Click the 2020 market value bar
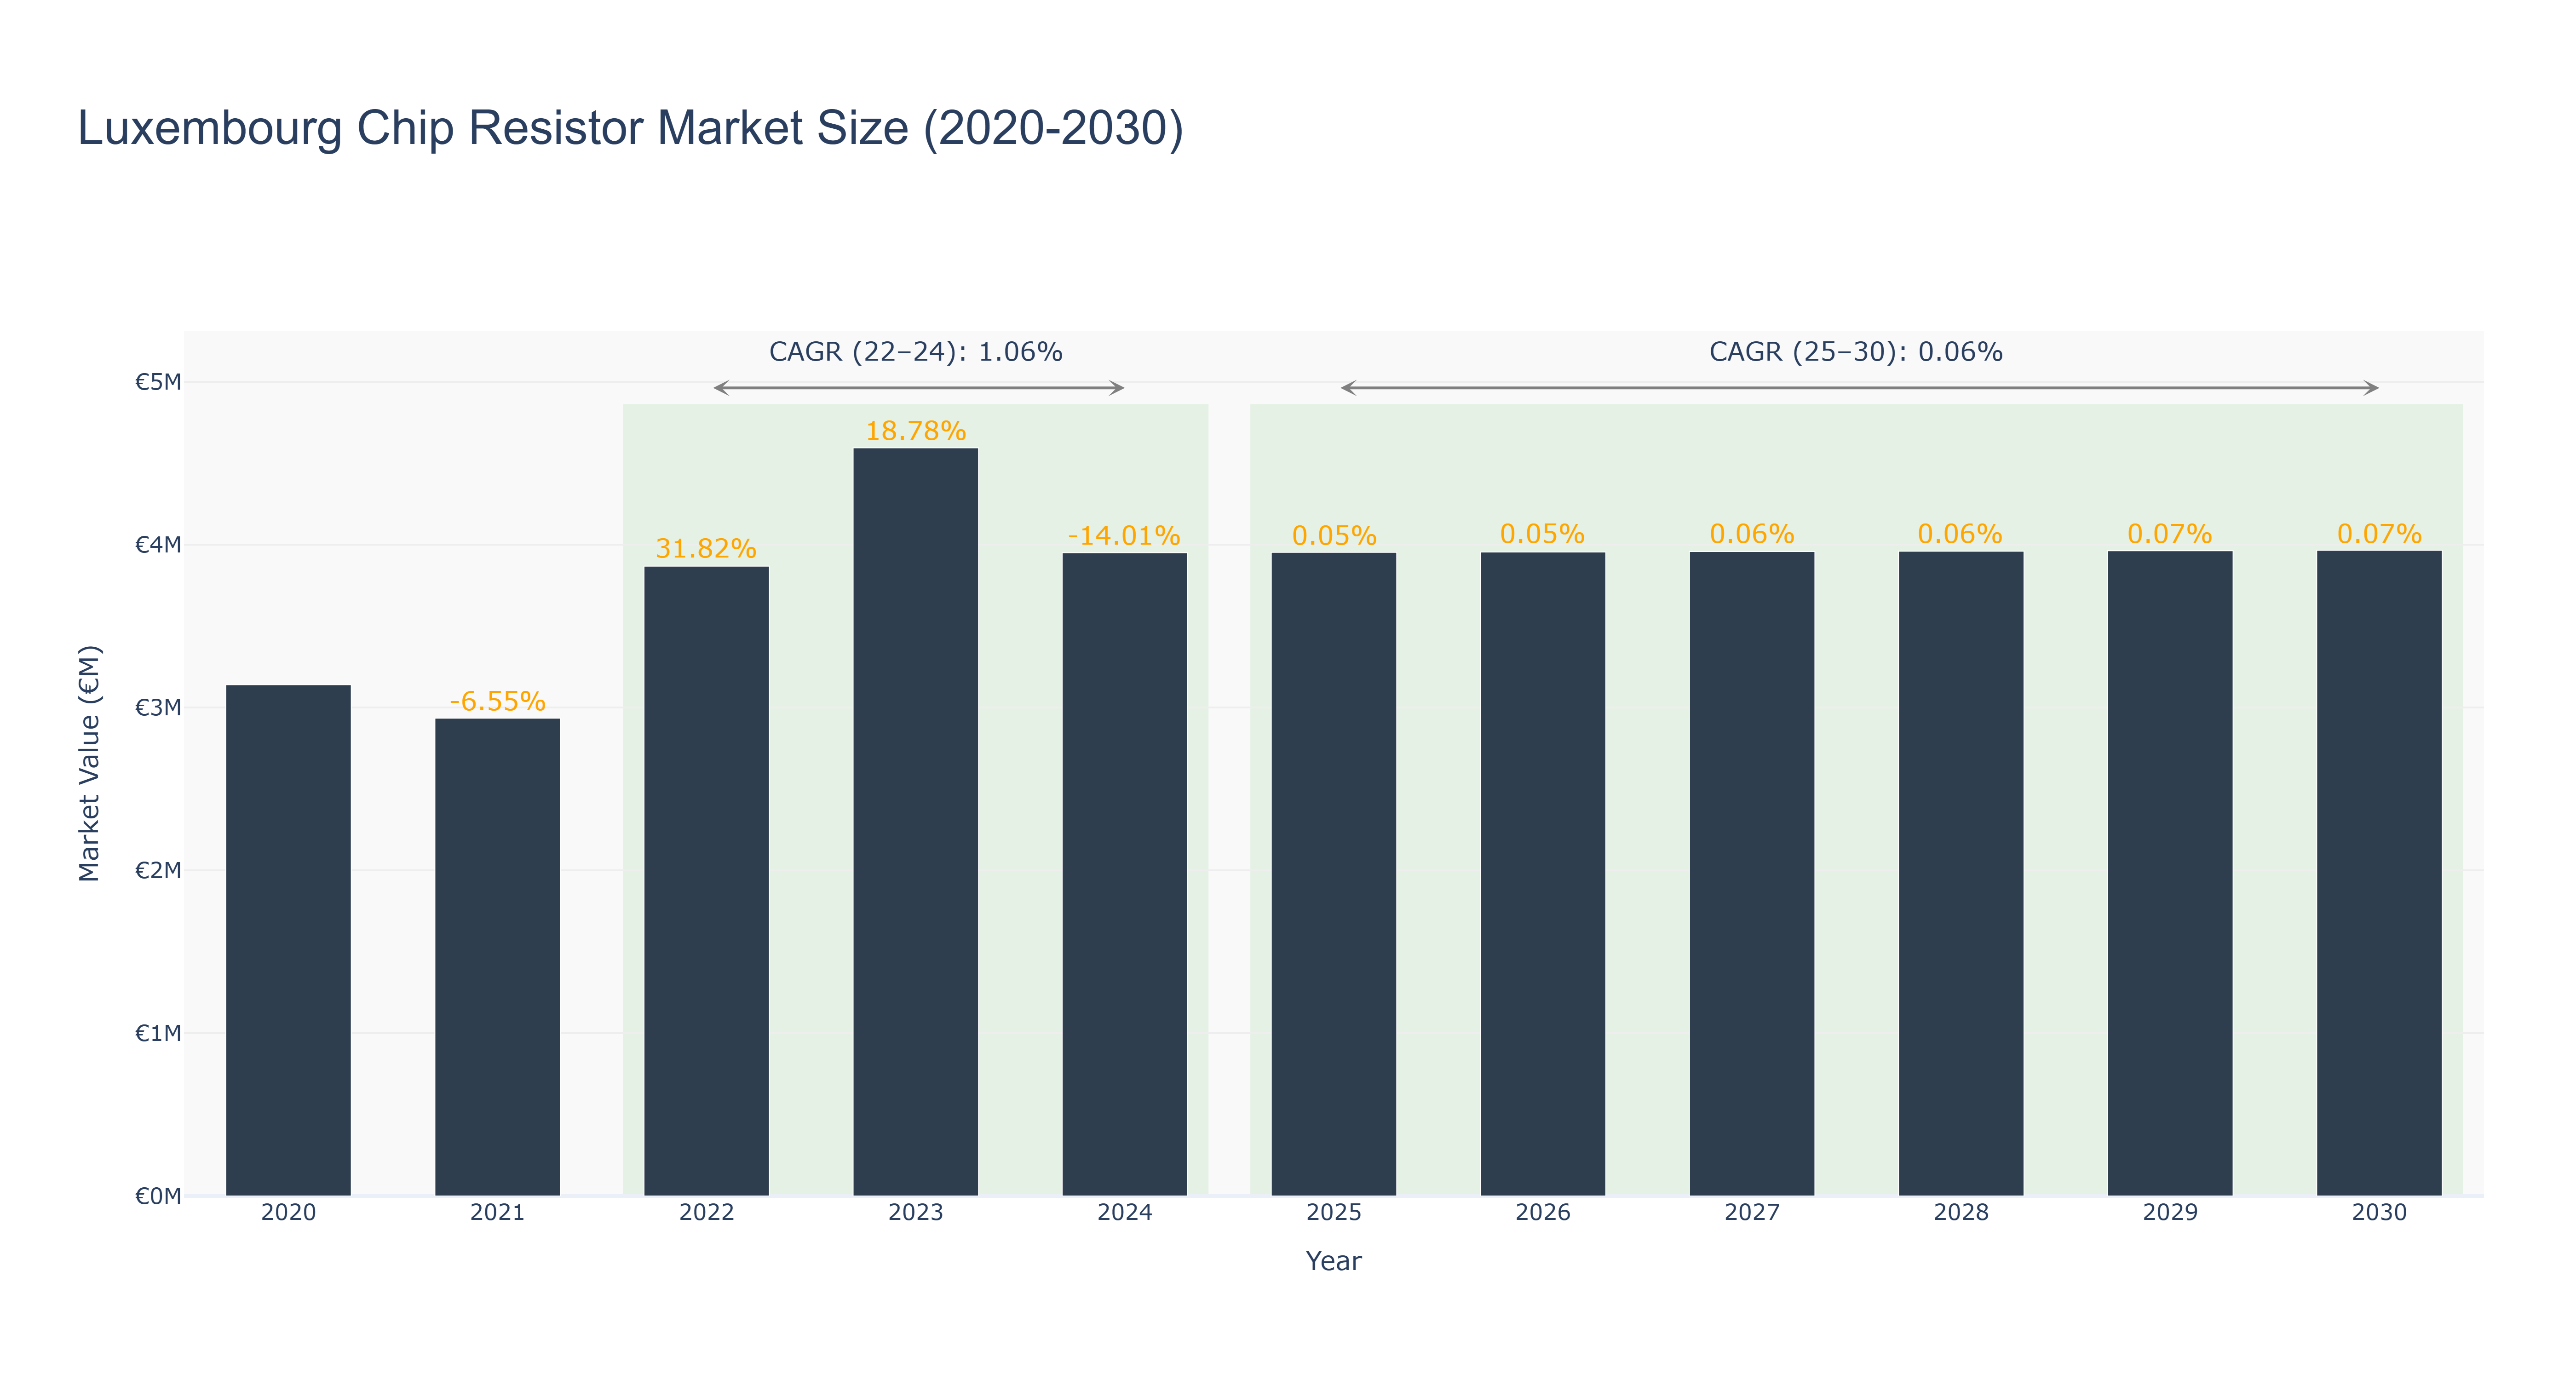This screenshot has width=2576, height=1380. coord(288,940)
